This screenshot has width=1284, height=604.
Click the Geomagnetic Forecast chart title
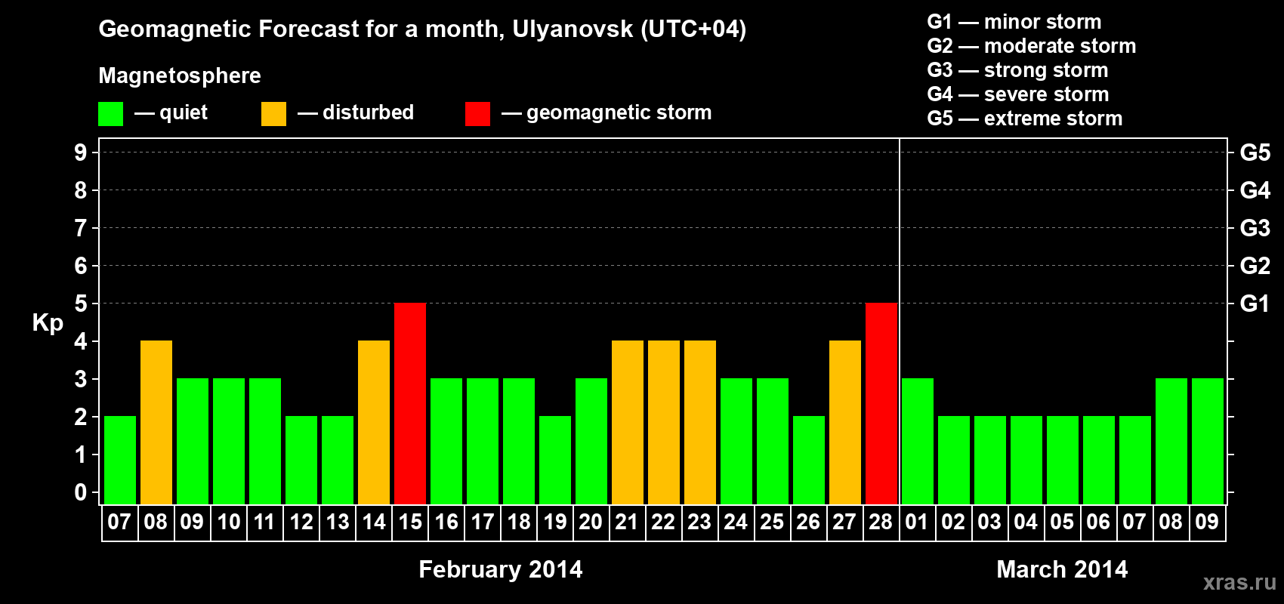click(x=422, y=29)
